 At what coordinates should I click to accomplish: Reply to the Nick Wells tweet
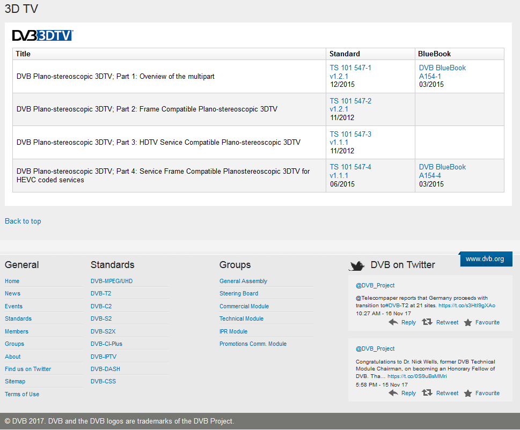tap(402, 393)
